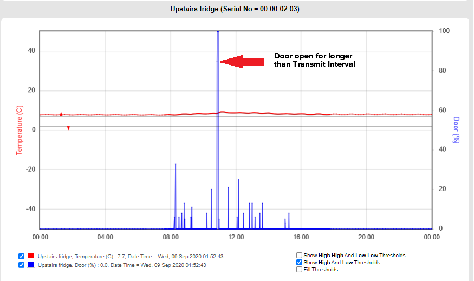The height and width of the screenshot is (281, 474).
Task: Enable Show High High And Low Low Thresholds
Action: tap(300, 256)
